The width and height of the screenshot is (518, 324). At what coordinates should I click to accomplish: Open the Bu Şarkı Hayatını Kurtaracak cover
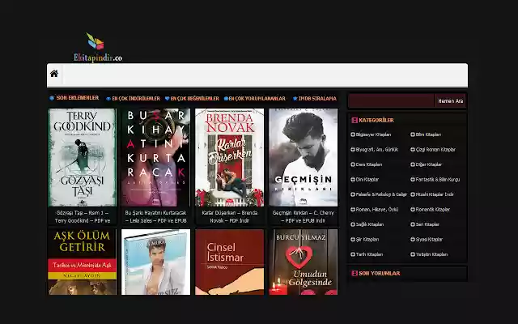tap(156, 158)
